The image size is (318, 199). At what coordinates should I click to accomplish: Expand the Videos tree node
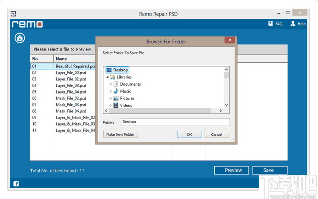[x=111, y=105]
